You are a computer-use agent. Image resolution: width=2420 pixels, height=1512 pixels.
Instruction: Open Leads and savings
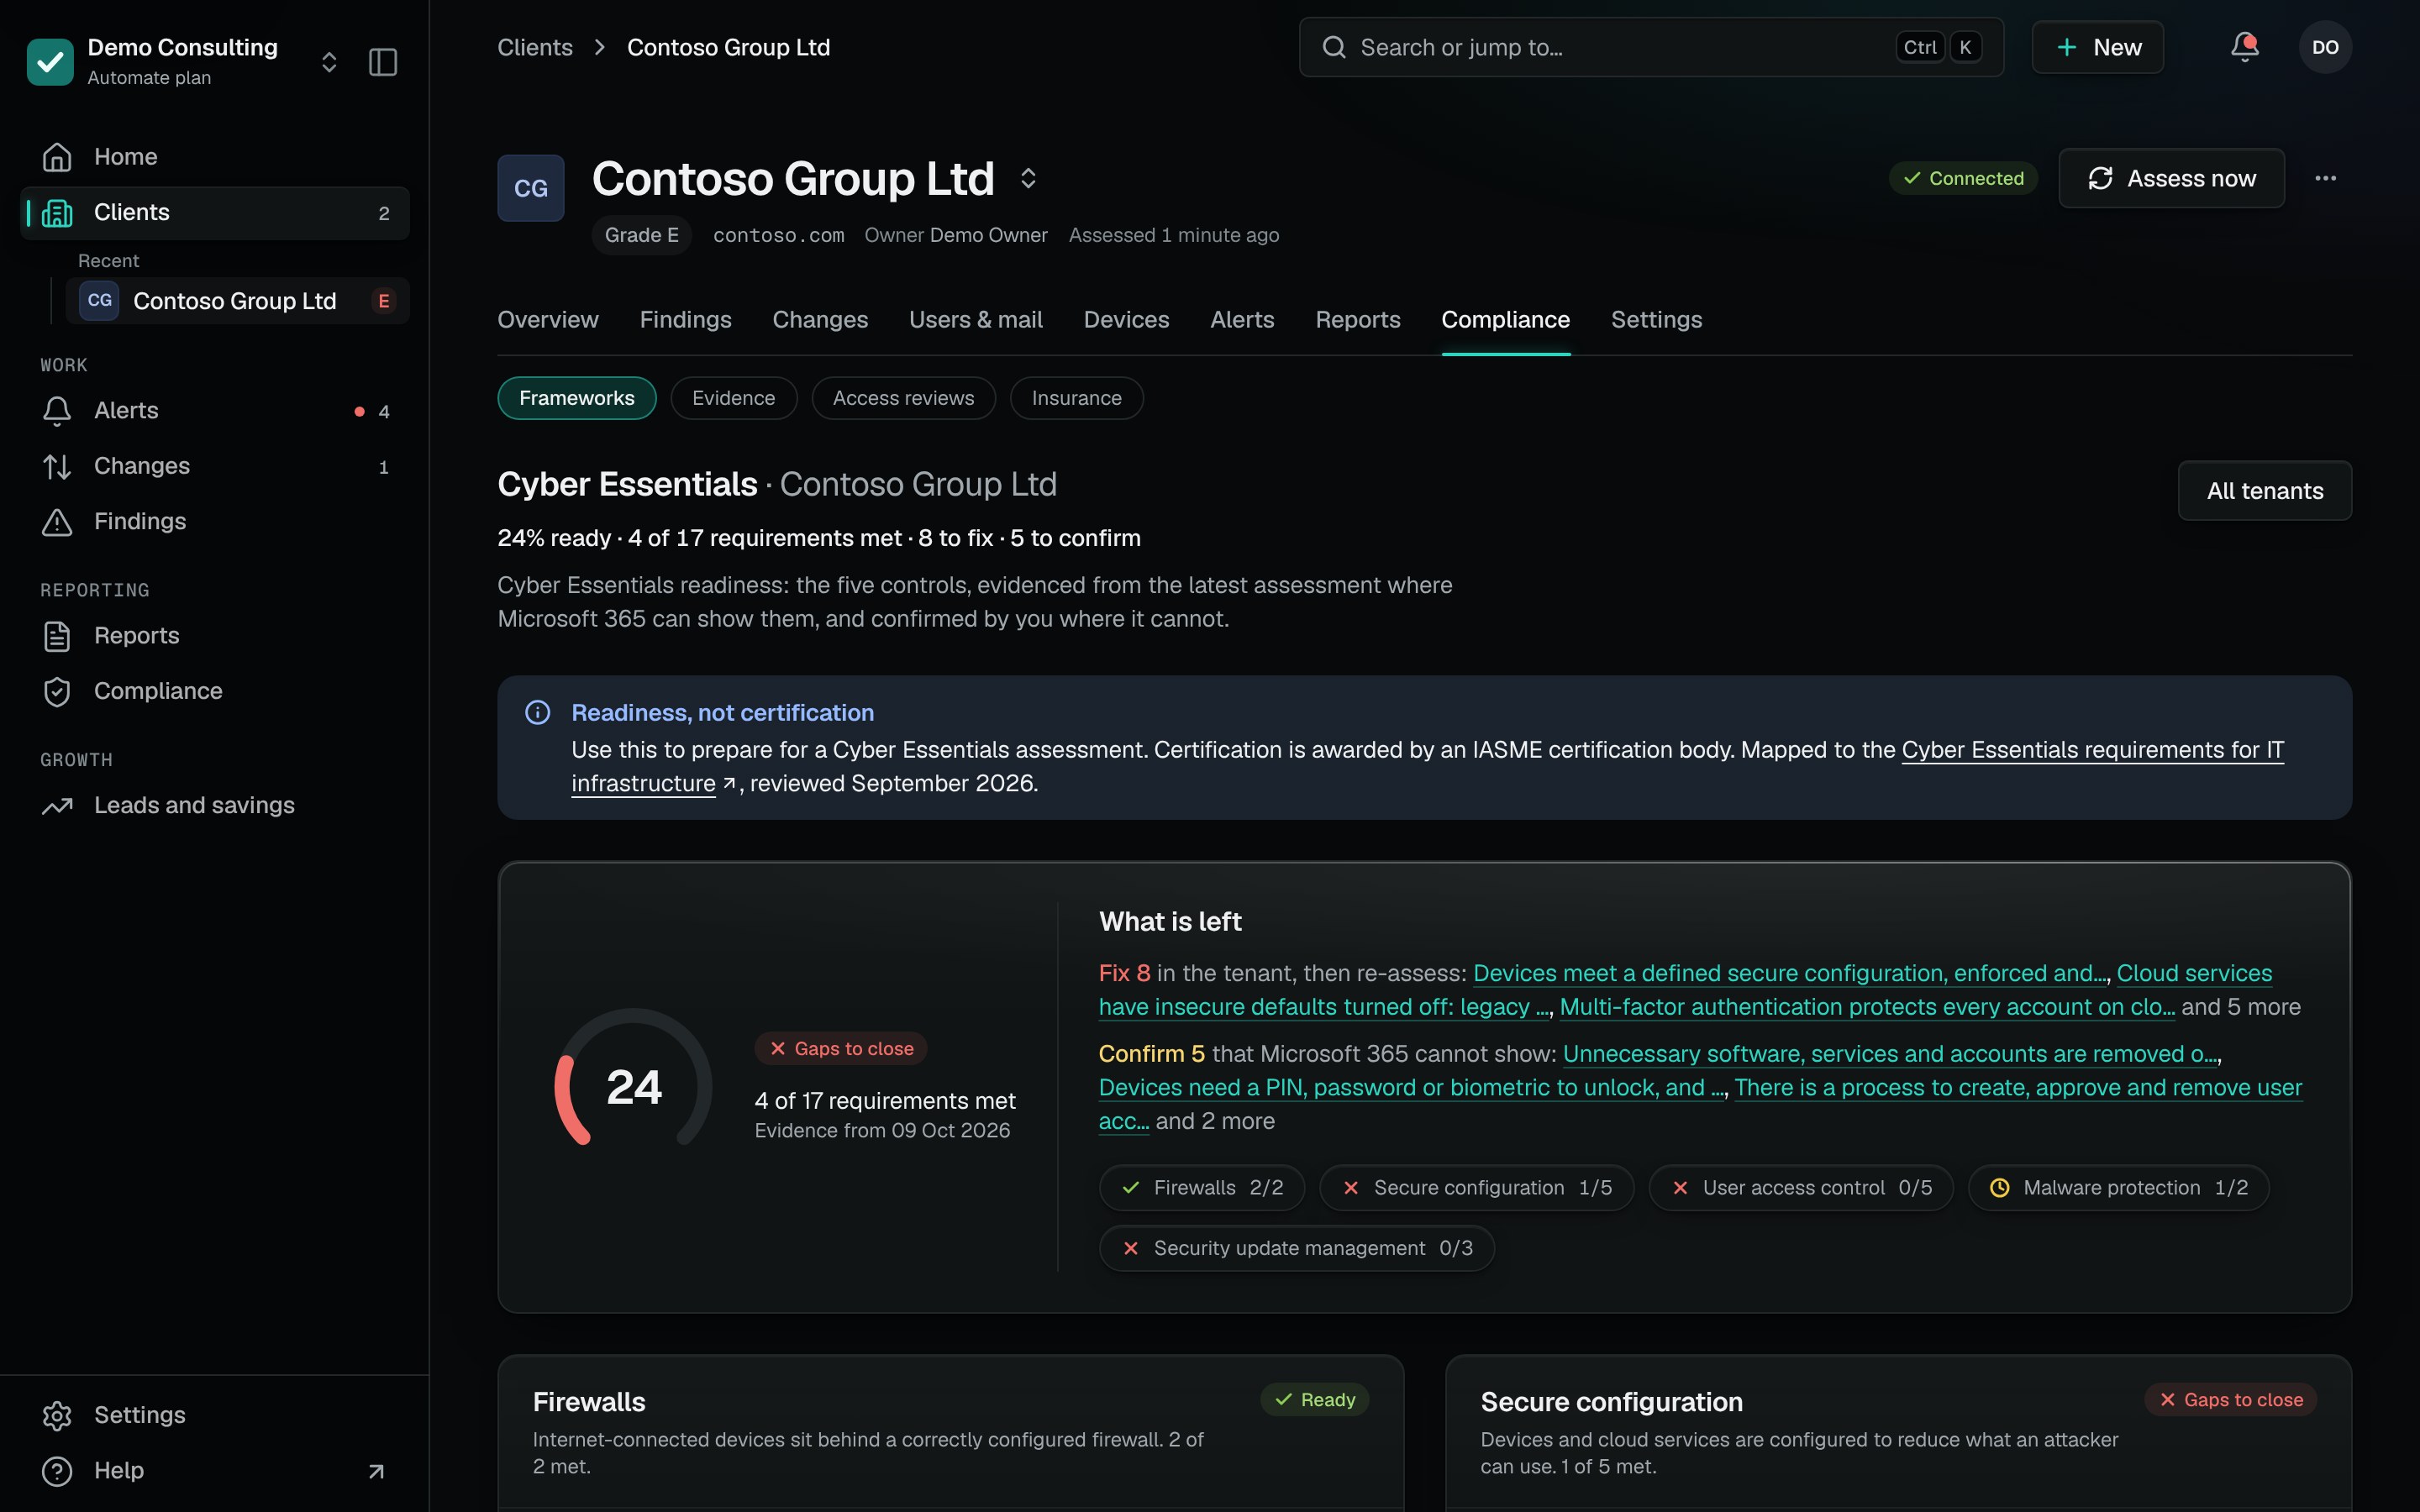click(215, 806)
